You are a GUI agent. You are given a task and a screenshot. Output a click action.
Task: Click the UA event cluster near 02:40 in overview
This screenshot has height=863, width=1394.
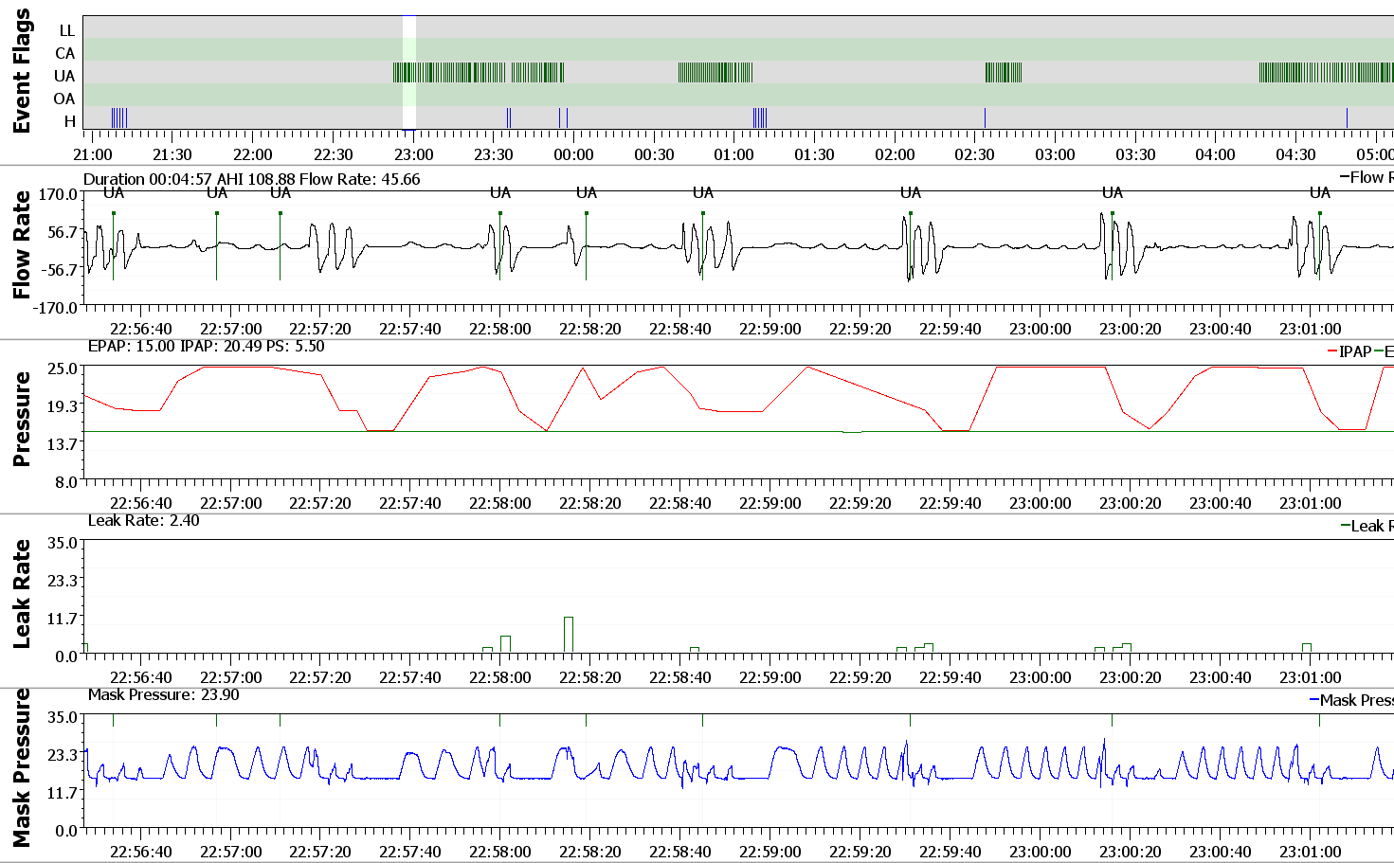1004,72
